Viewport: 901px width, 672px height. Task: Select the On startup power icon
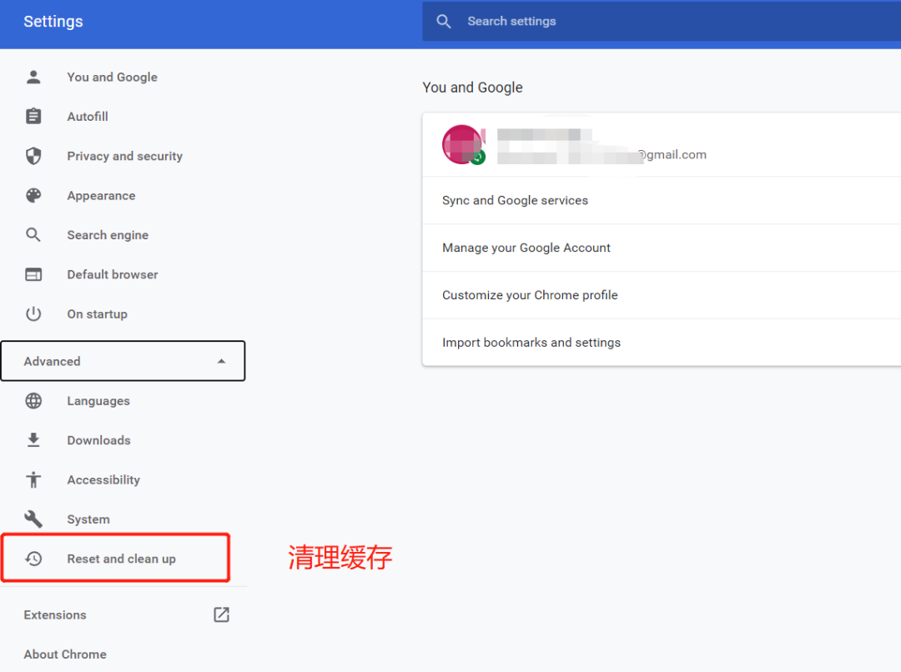click(x=33, y=313)
